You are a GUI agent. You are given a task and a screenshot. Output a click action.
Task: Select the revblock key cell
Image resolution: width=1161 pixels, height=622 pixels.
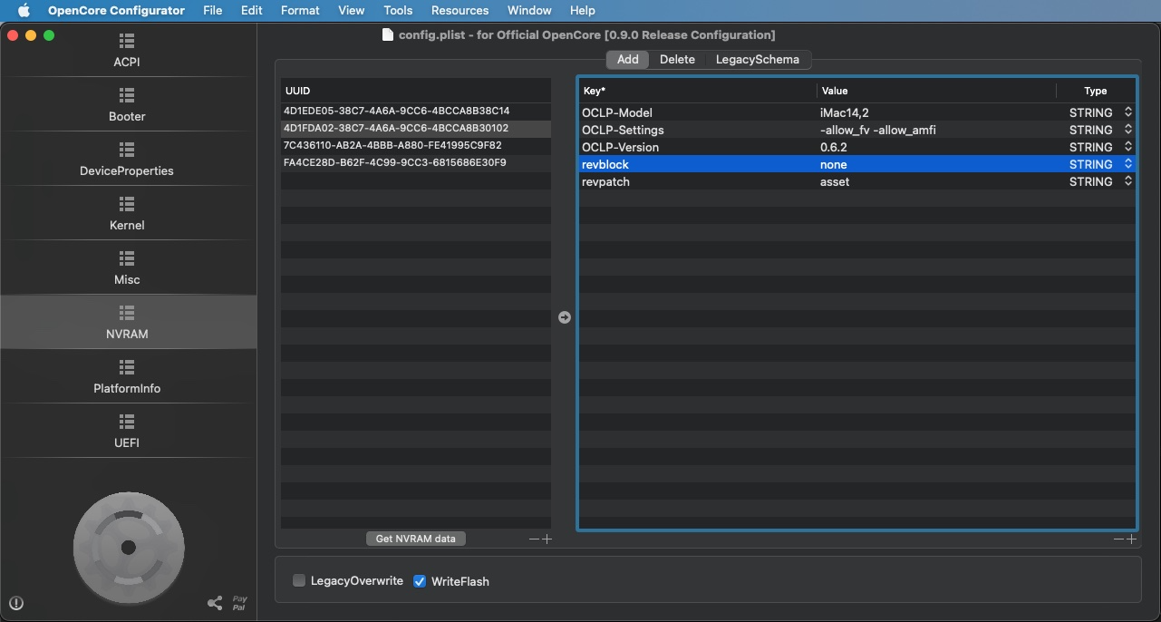point(698,164)
